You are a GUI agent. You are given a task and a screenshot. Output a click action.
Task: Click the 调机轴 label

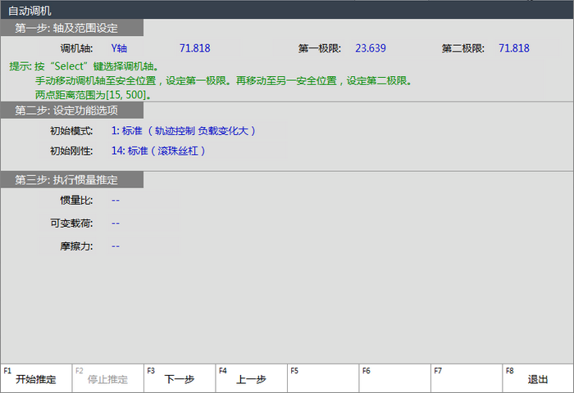(x=76, y=48)
